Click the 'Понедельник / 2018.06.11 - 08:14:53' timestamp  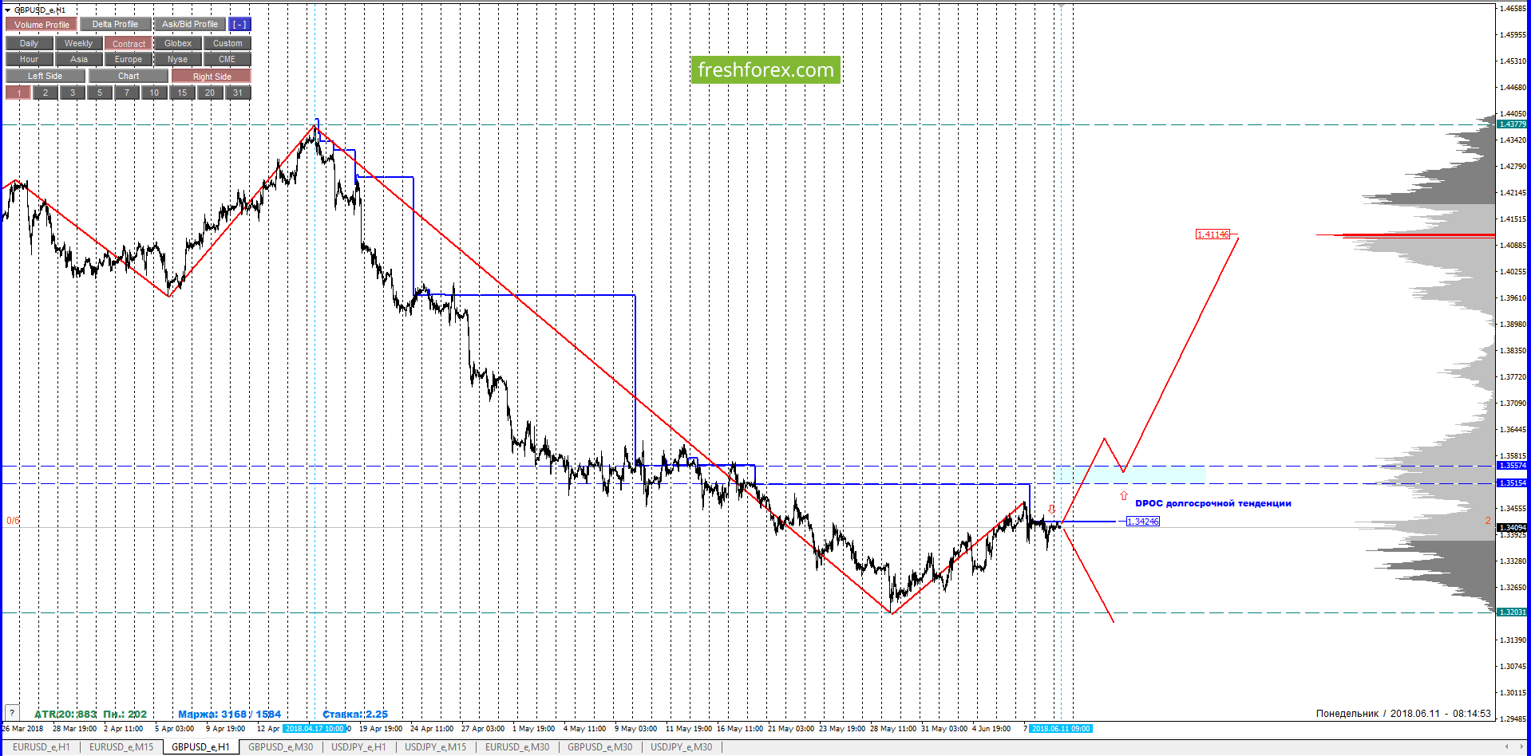click(x=1403, y=714)
